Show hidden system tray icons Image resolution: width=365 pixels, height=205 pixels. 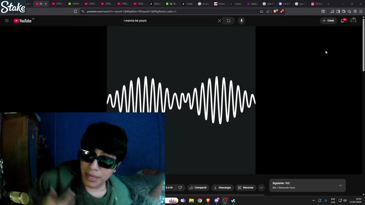click(313, 200)
